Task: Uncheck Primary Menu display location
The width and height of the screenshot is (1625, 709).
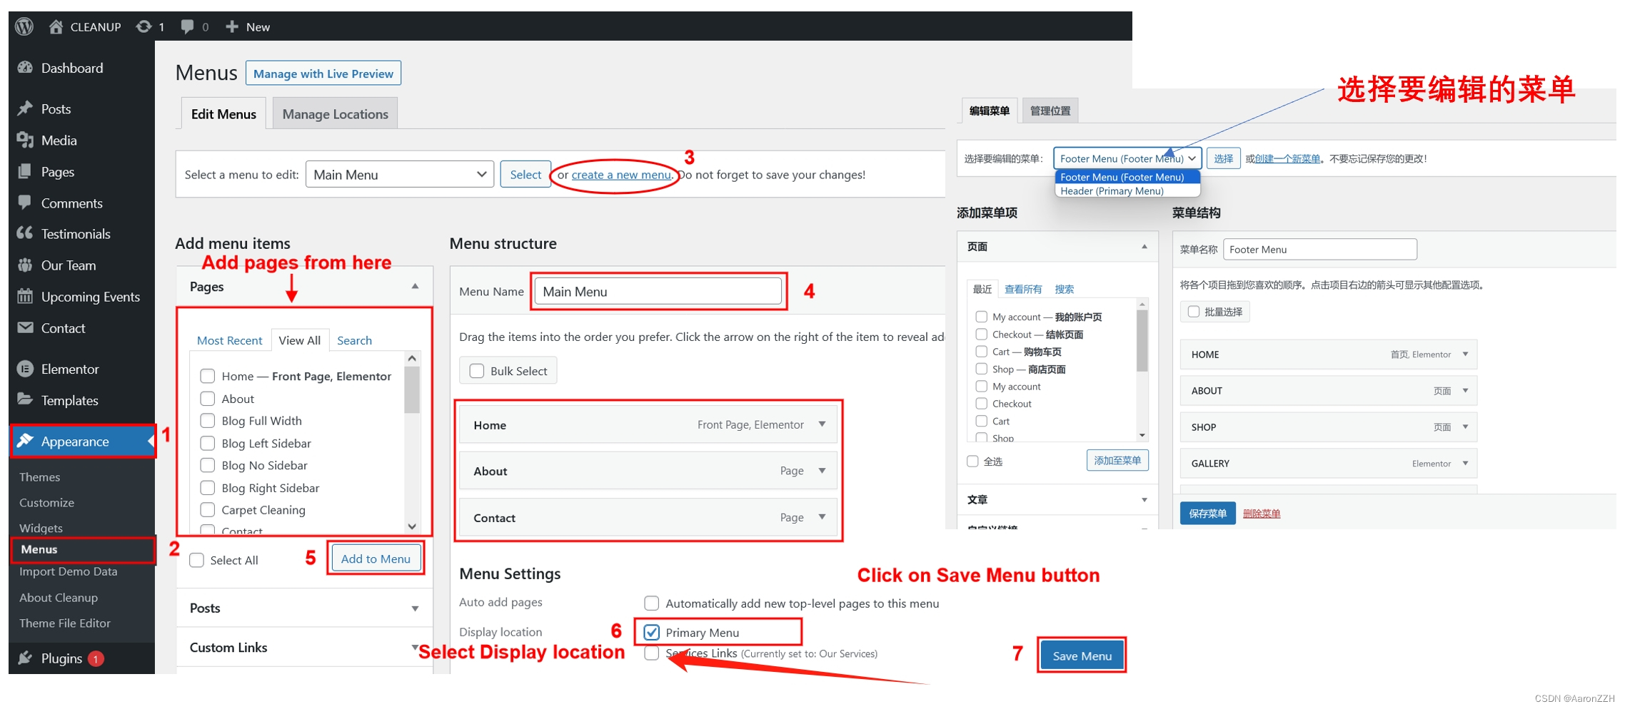Action: click(652, 632)
